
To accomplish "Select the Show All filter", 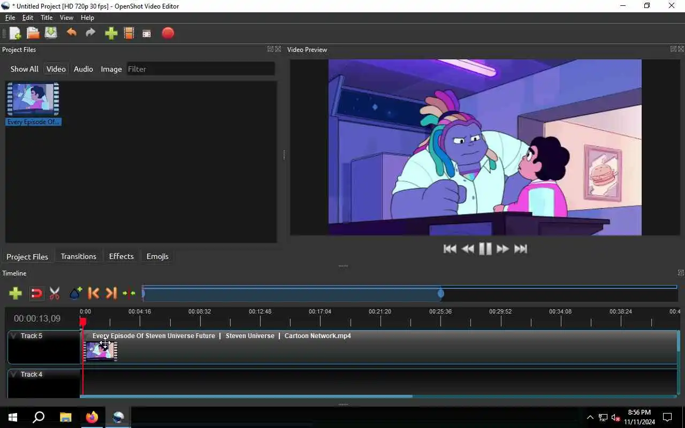I will (x=25, y=69).
